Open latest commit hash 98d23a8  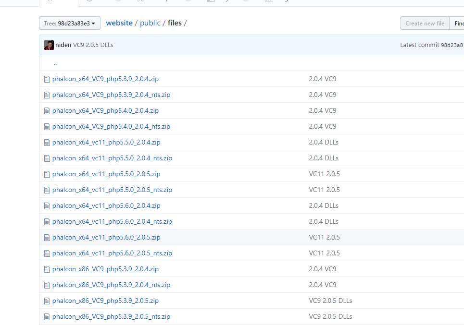452,45
